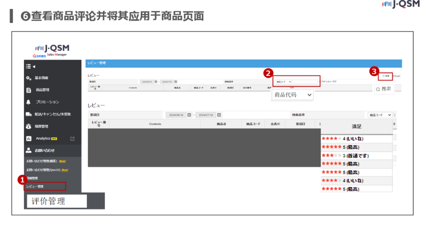
Task: Open the 商品コード search condition dropdown
Action: coord(283,81)
